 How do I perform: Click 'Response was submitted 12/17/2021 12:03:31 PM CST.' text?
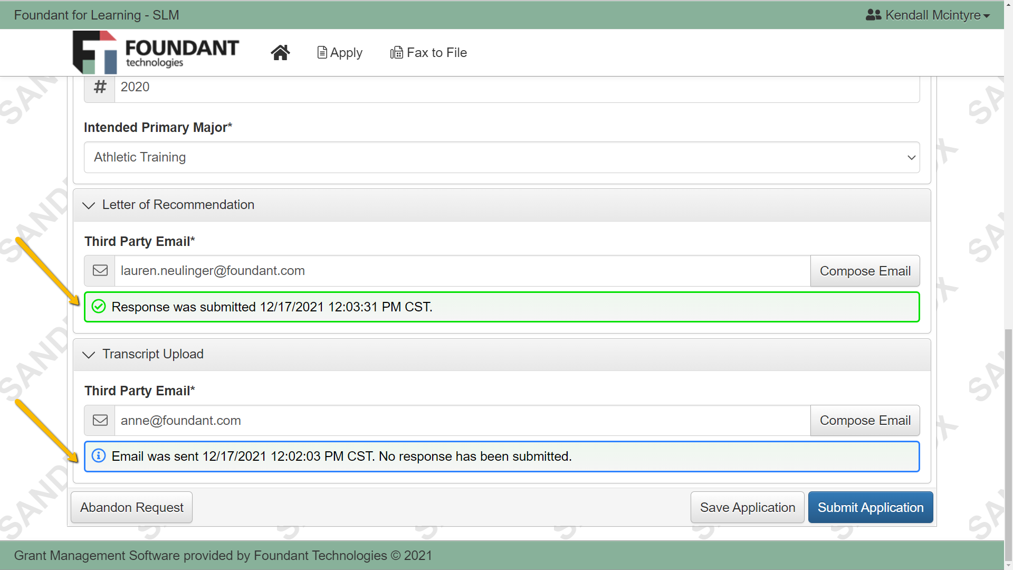click(272, 307)
